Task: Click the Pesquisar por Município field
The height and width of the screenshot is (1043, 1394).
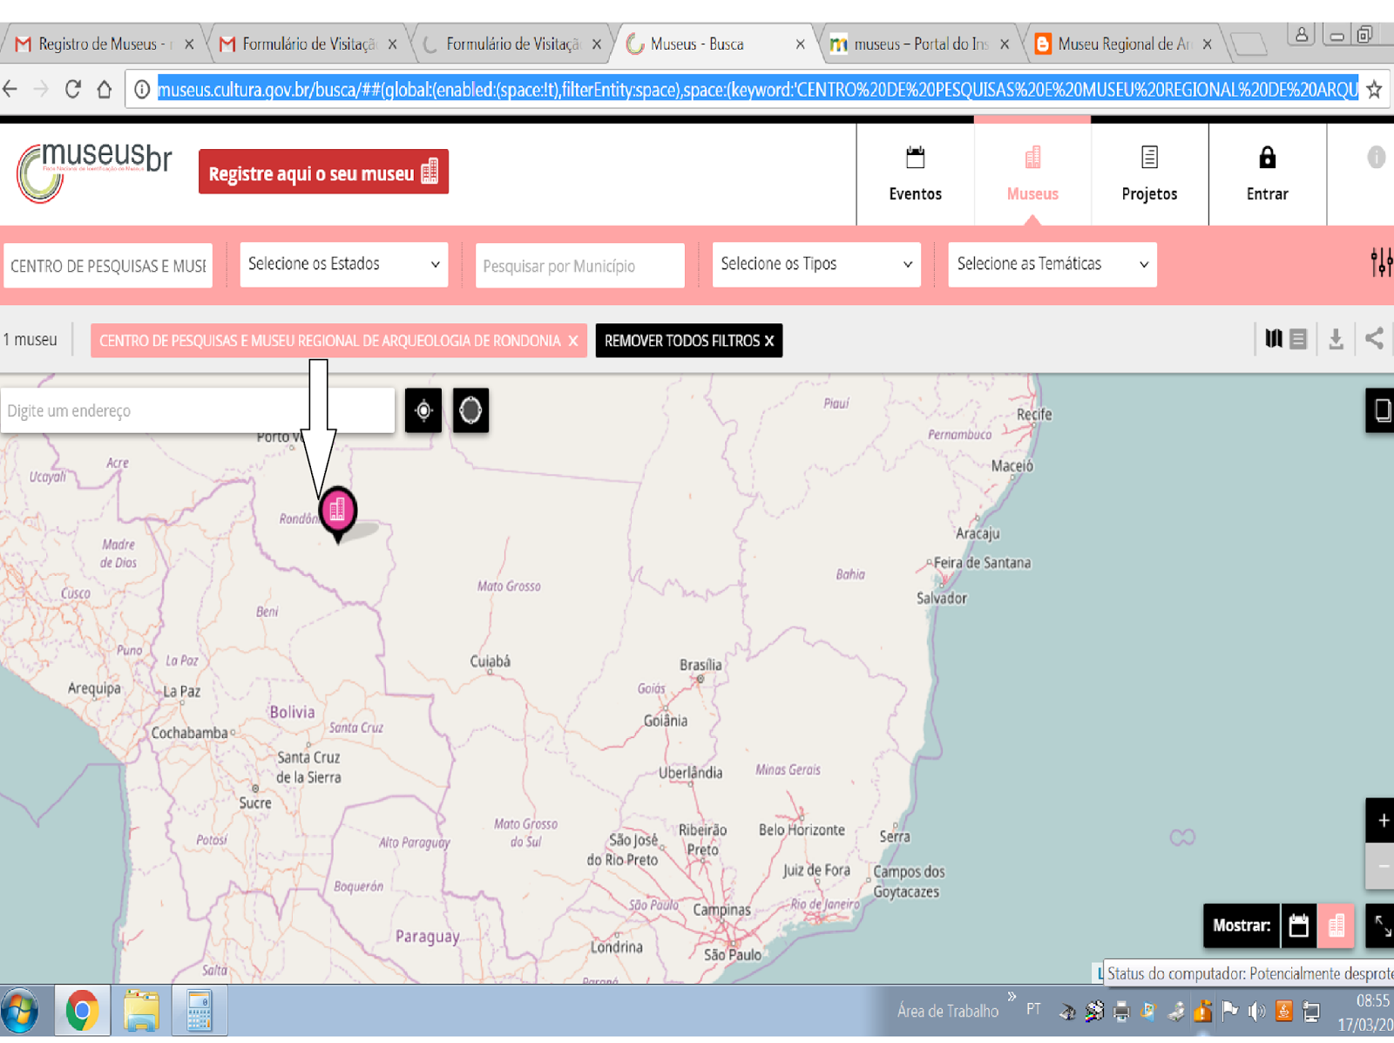Action: tap(580, 265)
